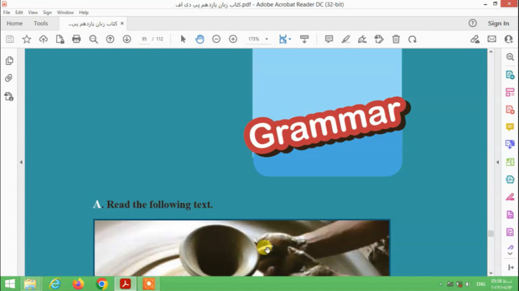
Task: Click the ENG language indicator
Action: [x=481, y=284]
